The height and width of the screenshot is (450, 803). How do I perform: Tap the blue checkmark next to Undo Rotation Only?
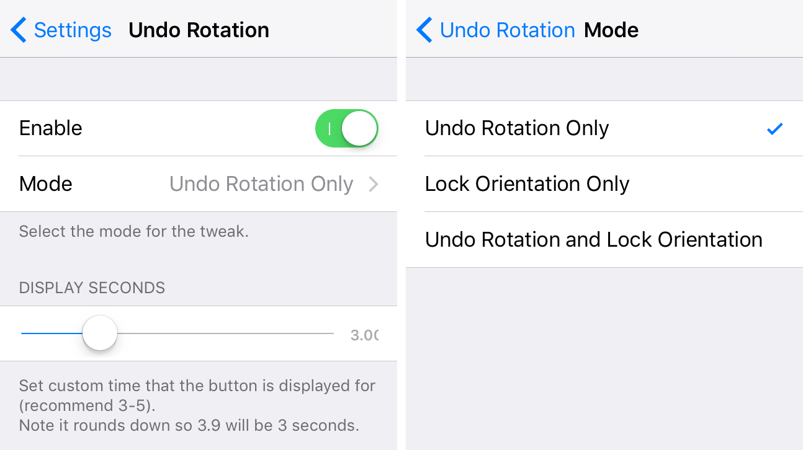point(774,128)
